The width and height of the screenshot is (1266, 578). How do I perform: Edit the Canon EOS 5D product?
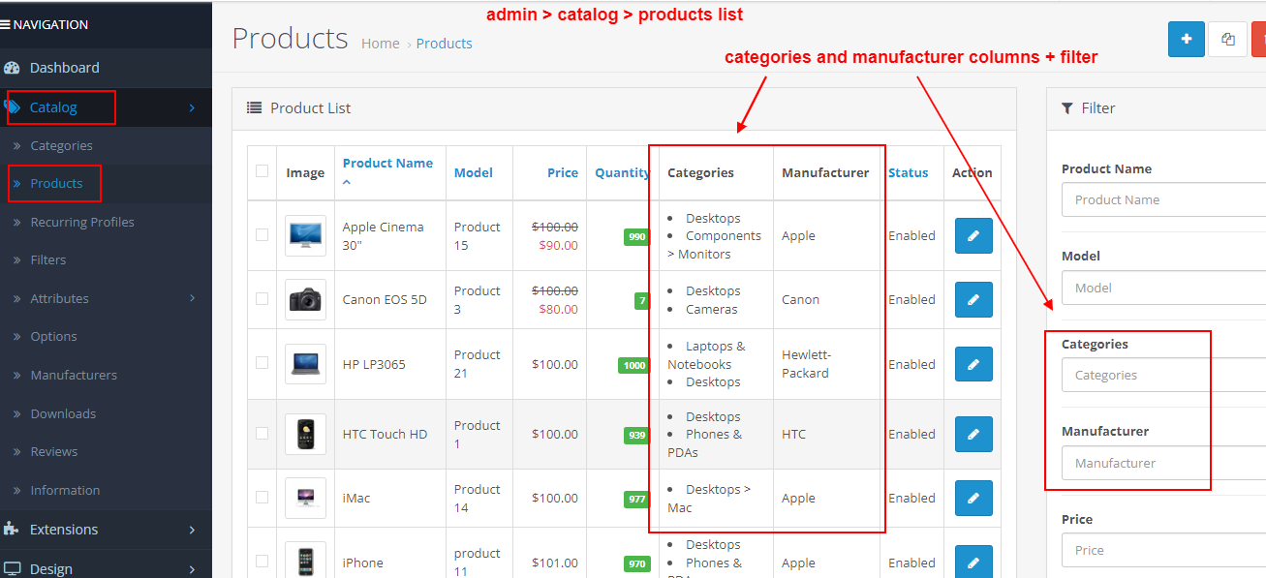(x=973, y=299)
